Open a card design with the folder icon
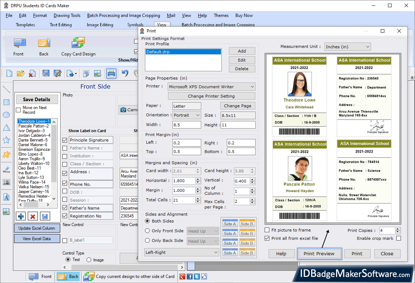415x283 pixels. [x=20, y=73]
